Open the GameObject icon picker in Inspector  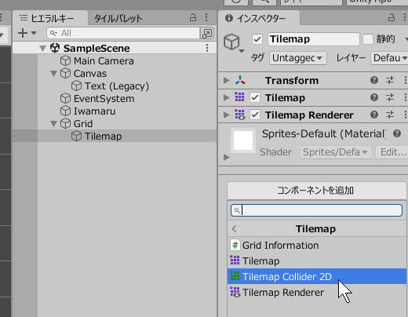click(234, 43)
